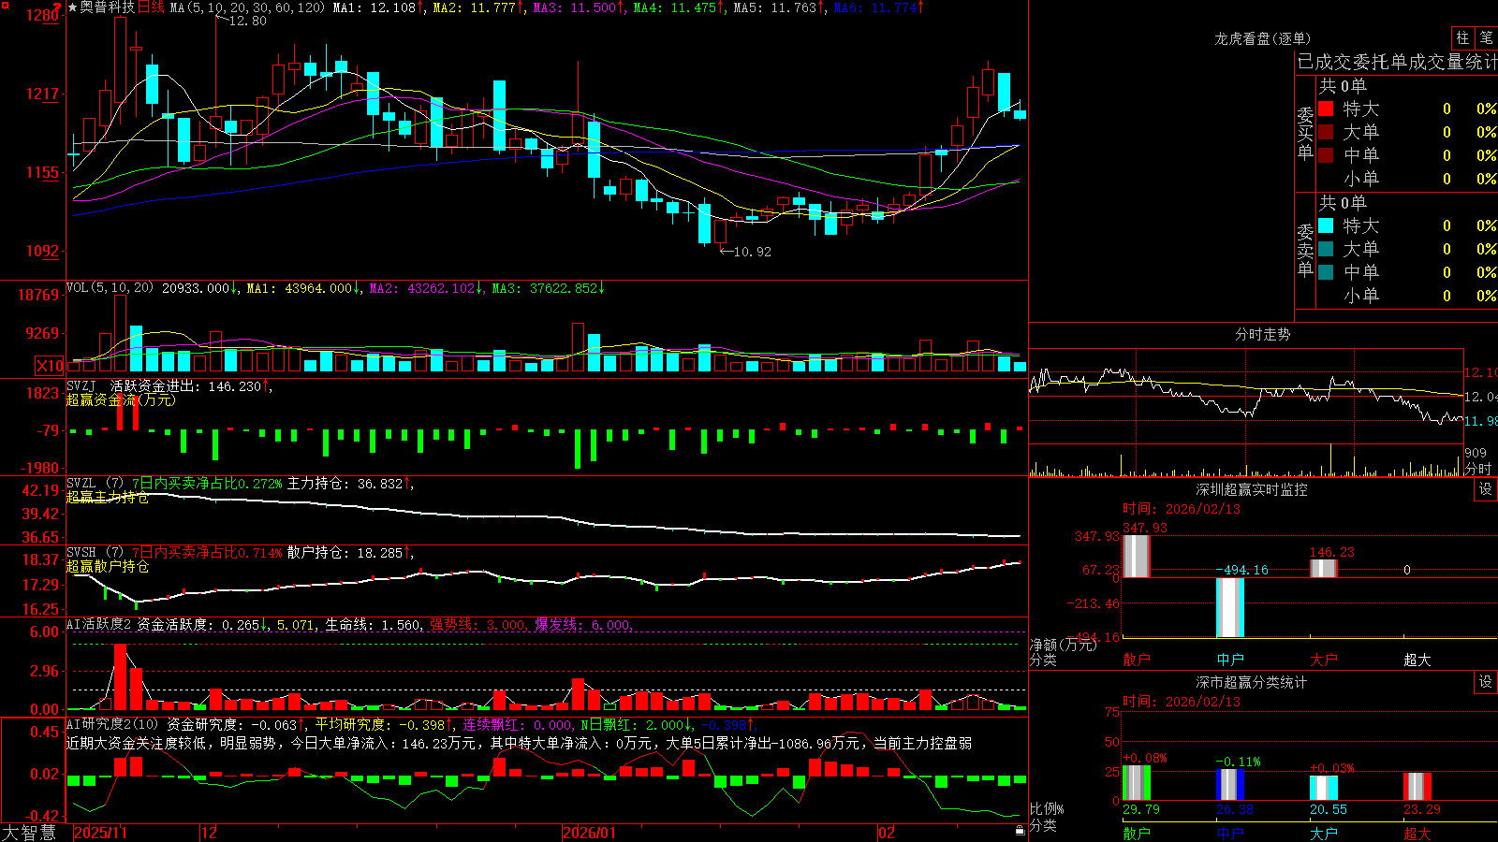Click the 委买单 section label

coord(1305,134)
